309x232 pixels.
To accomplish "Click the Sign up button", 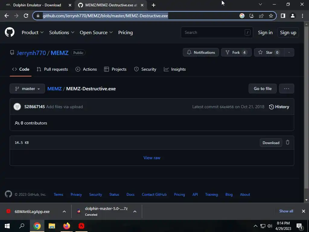I will coord(288,32).
